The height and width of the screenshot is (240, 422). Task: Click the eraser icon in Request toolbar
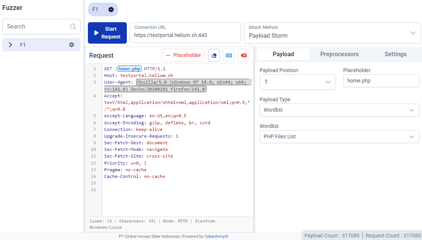pyautogui.click(x=214, y=55)
